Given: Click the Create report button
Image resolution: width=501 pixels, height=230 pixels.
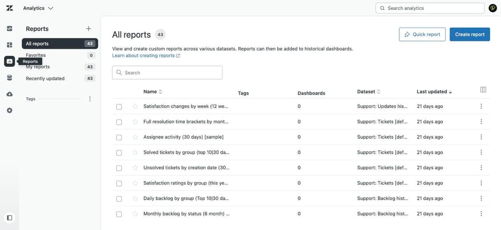Looking at the screenshot, I should coord(470,35).
